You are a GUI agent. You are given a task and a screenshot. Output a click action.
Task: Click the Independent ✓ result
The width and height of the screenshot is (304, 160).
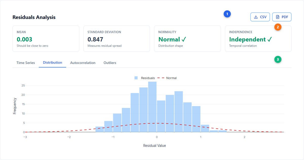click(251, 39)
